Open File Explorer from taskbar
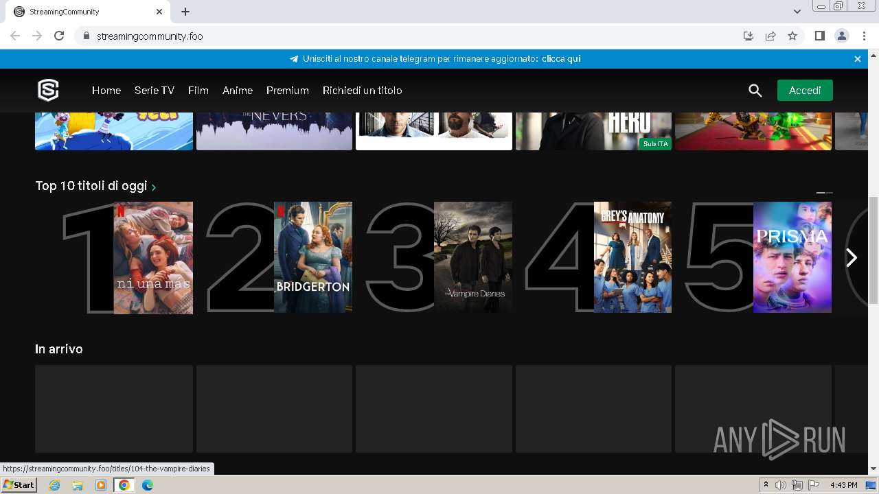 (x=78, y=485)
